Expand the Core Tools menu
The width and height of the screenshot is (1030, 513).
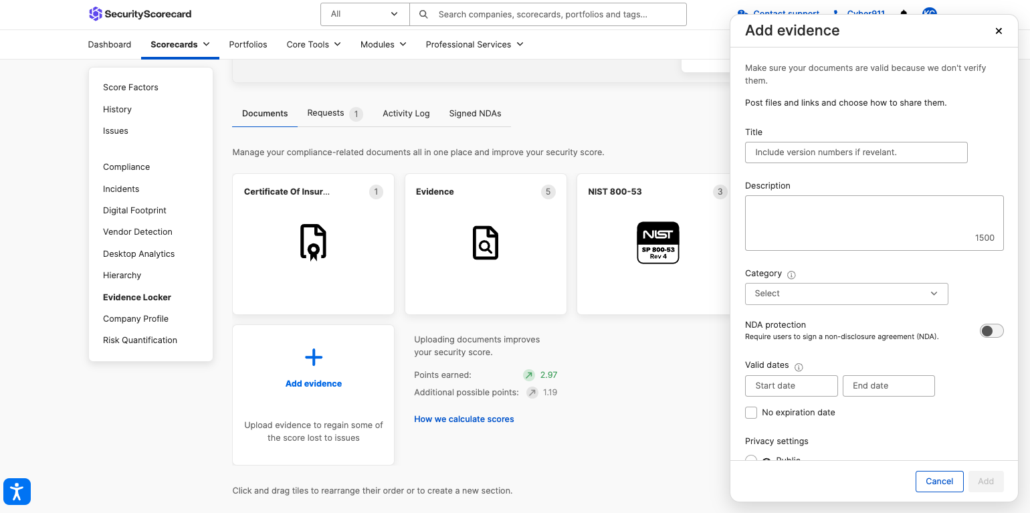[x=313, y=44]
